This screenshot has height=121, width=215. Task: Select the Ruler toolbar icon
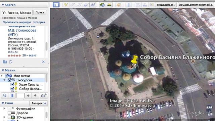tap(128, 5)
